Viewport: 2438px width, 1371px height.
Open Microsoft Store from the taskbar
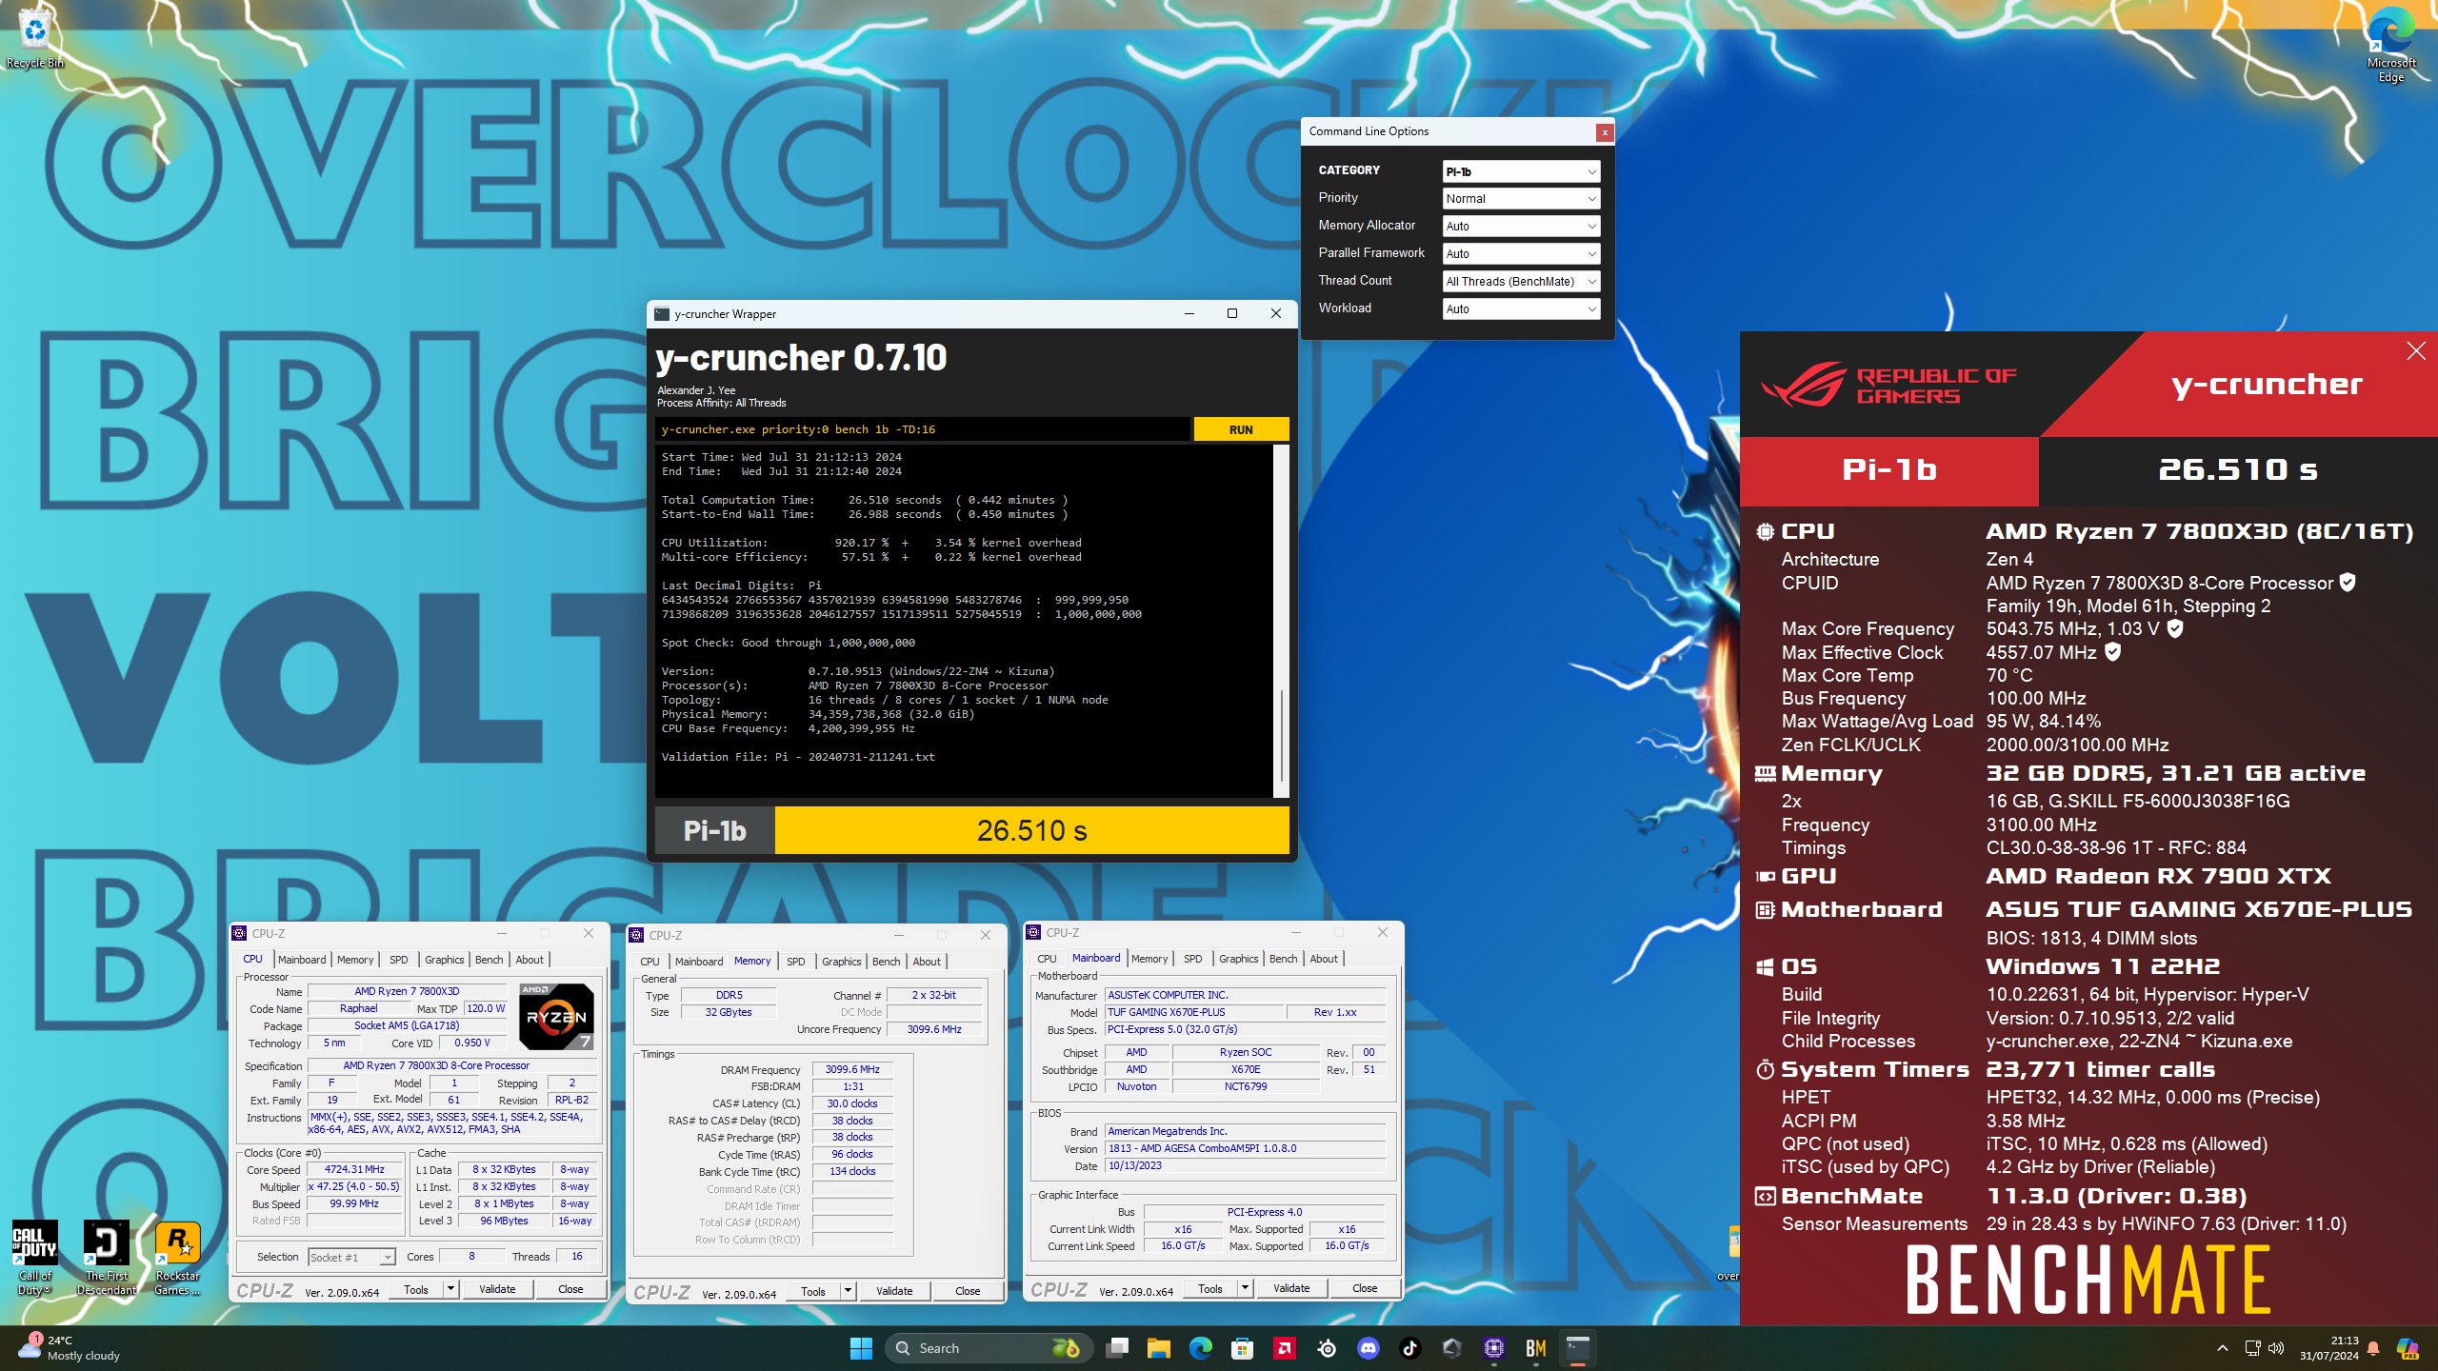click(1242, 1348)
